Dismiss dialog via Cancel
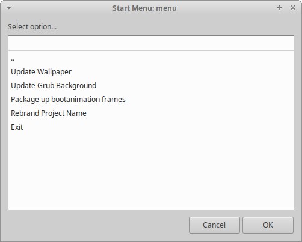302x242 pixels. pyautogui.click(x=214, y=225)
